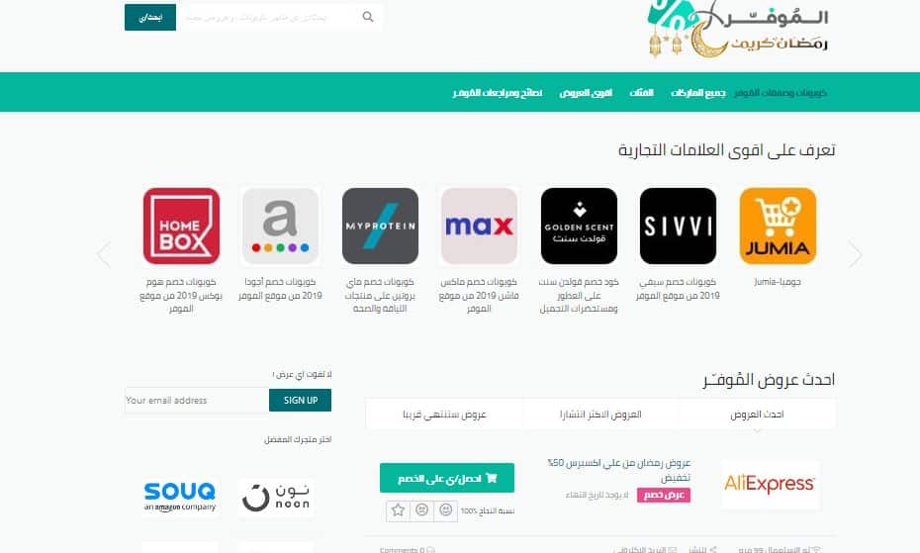Viewport: 920px width, 553px height.
Task: Click the احصل/ي على الخصم button
Action: pyautogui.click(x=447, y=478)
